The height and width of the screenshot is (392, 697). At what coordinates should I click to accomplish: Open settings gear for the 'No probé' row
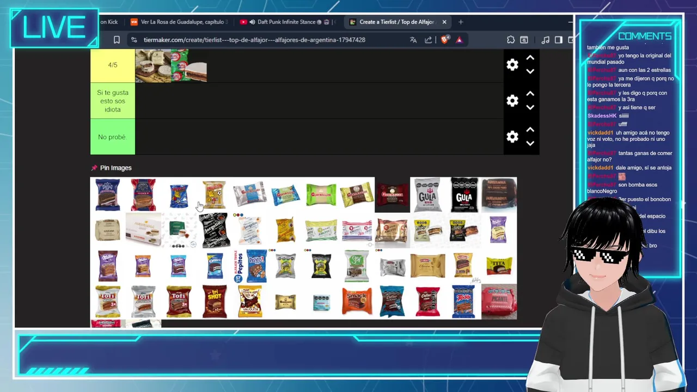(x=512, y=137)
